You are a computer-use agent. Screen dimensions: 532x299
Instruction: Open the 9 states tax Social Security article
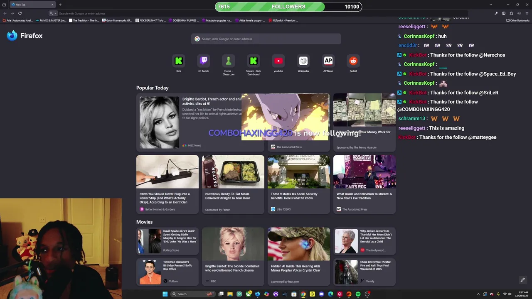pyautogui.click(x=299, y=185)
